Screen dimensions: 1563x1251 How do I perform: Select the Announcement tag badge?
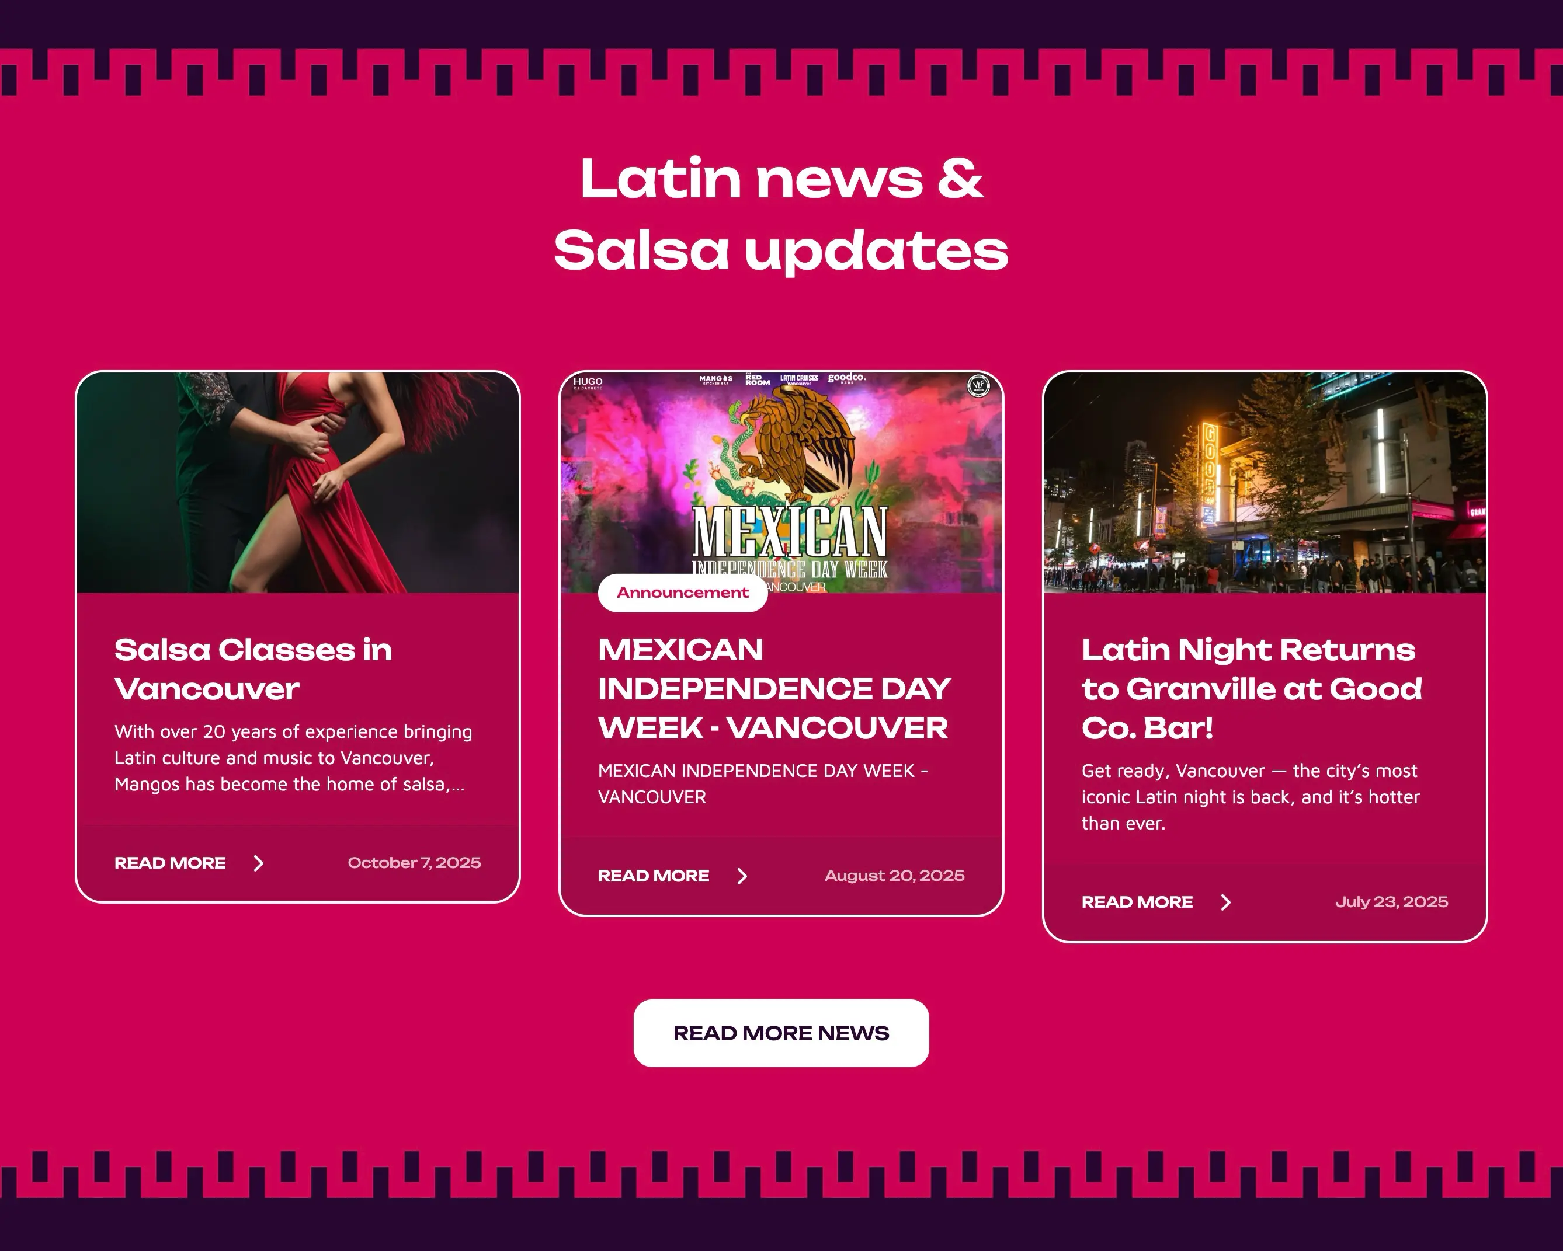pos(683,593)
